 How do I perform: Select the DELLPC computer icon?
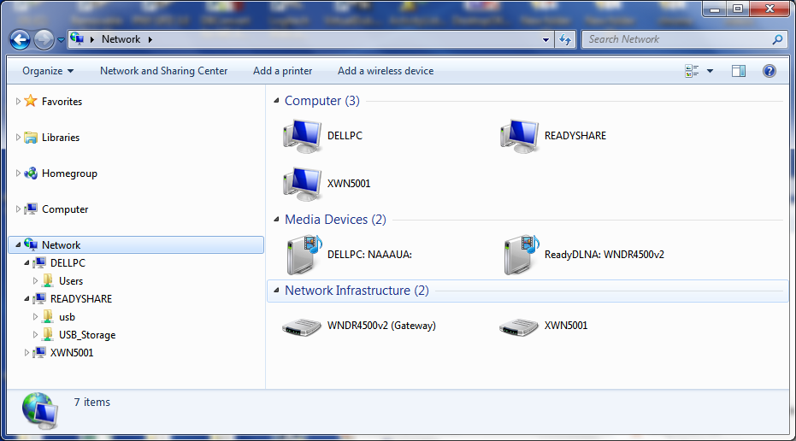click(x=302, y=136)
